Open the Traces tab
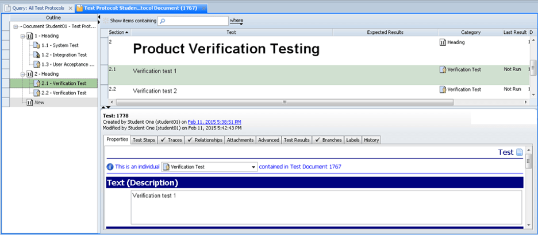Screen dimensions: 538x235 point(171,140)
